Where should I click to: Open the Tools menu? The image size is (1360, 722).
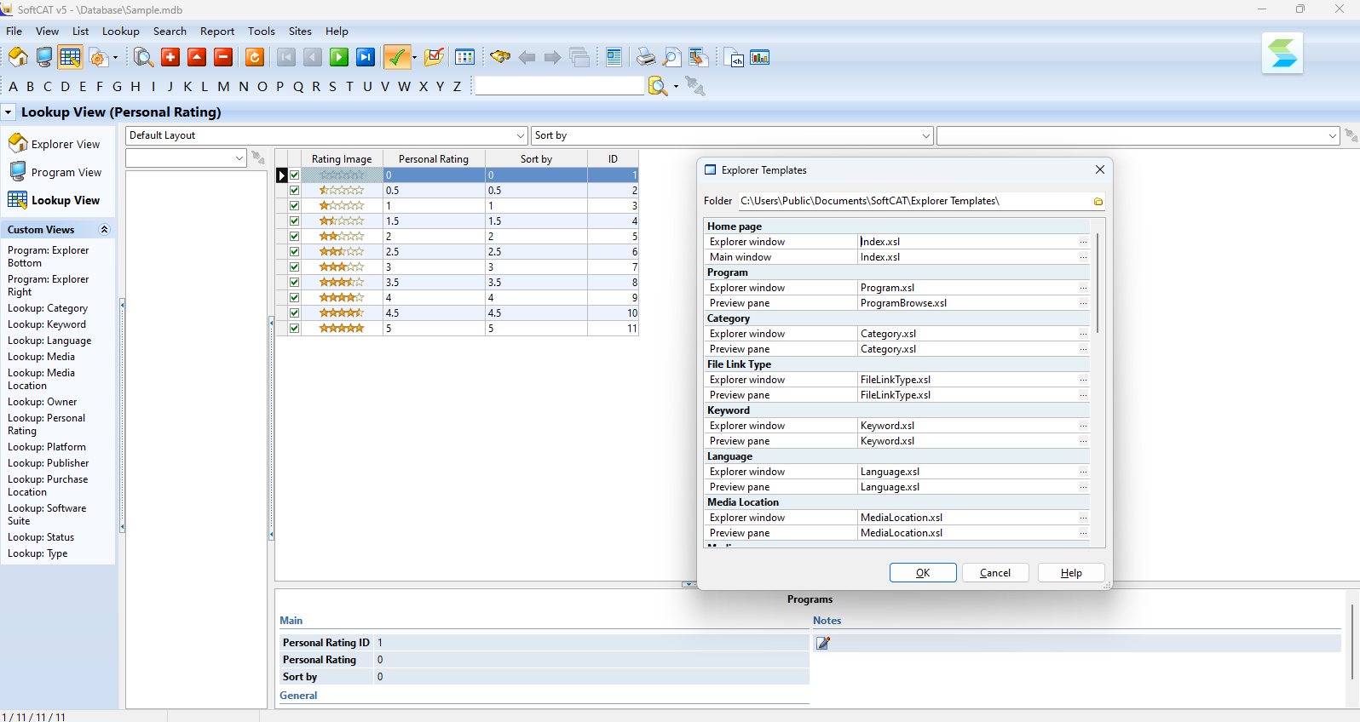(x=262, y=32)
